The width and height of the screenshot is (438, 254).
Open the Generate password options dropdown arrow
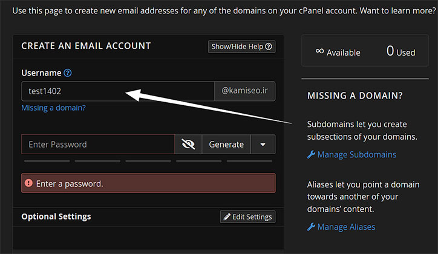(263, 145)
